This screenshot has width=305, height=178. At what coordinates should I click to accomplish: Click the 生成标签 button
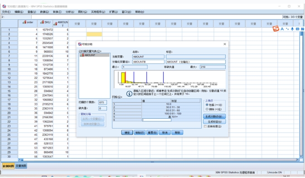(x=214, y=122)
